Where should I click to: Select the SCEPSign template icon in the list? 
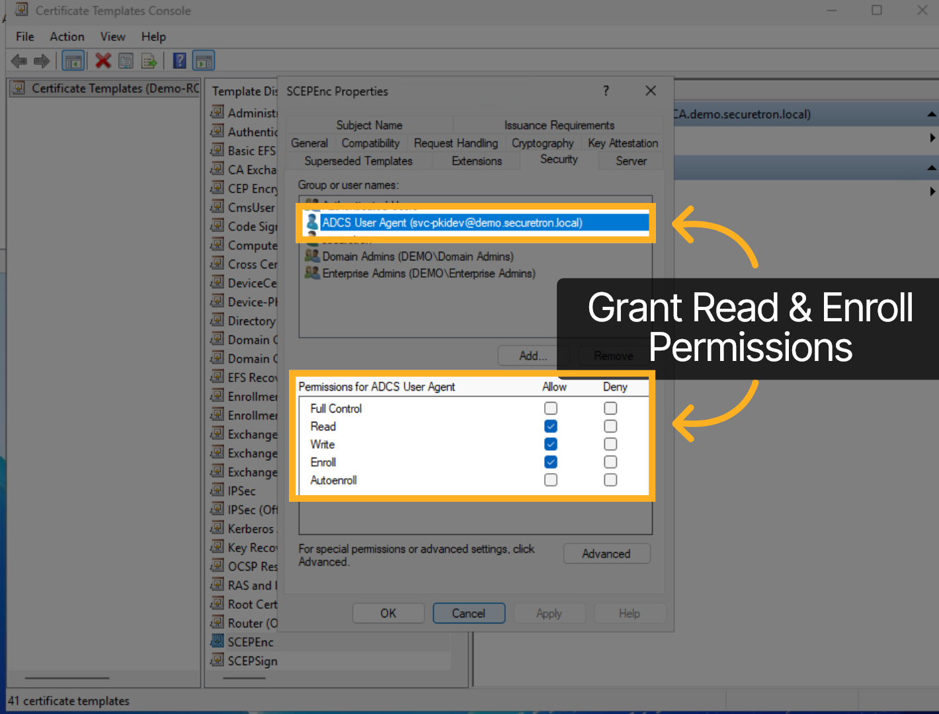[218, 660]
